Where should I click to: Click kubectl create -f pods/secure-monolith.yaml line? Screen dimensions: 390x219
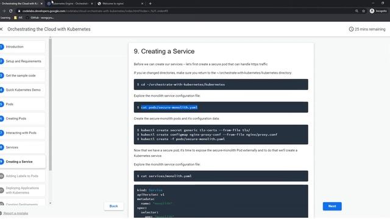[x=181, y=139]
